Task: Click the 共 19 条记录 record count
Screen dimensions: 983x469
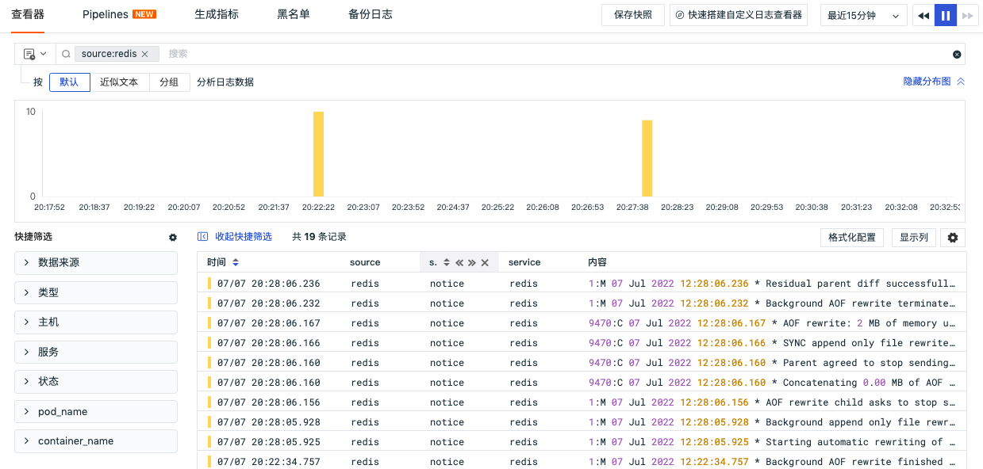Action: (x=319, y=237)
